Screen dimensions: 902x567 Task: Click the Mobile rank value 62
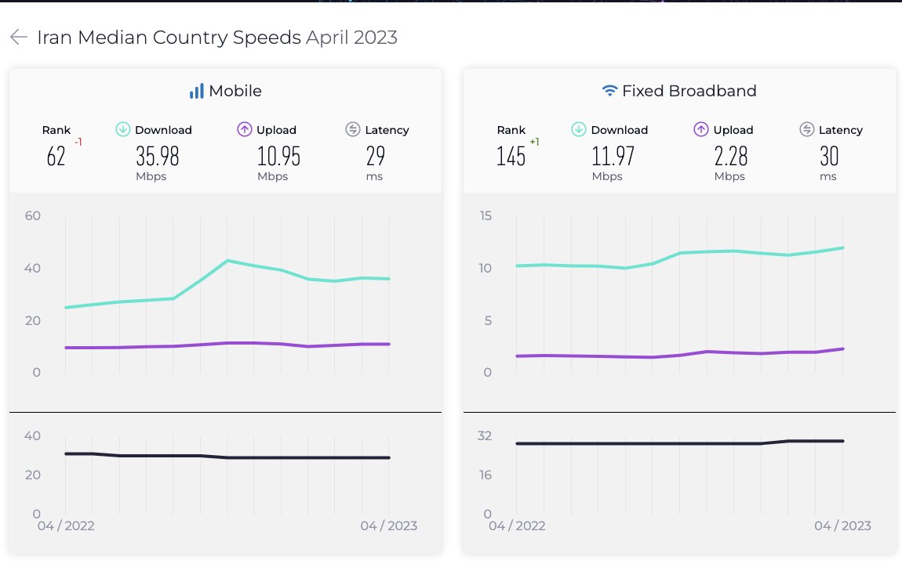[56, 156]
